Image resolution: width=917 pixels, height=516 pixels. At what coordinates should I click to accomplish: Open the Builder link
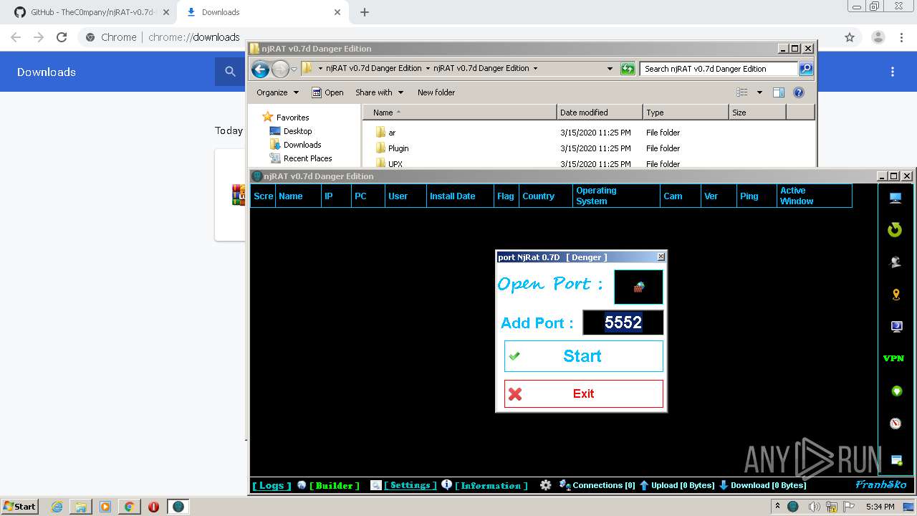tap(334, 485)
